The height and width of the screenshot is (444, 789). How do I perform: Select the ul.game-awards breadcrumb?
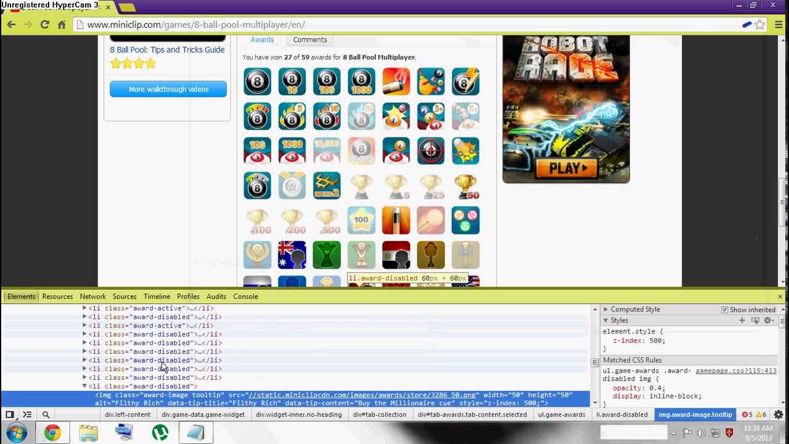[x=562, y=414]
